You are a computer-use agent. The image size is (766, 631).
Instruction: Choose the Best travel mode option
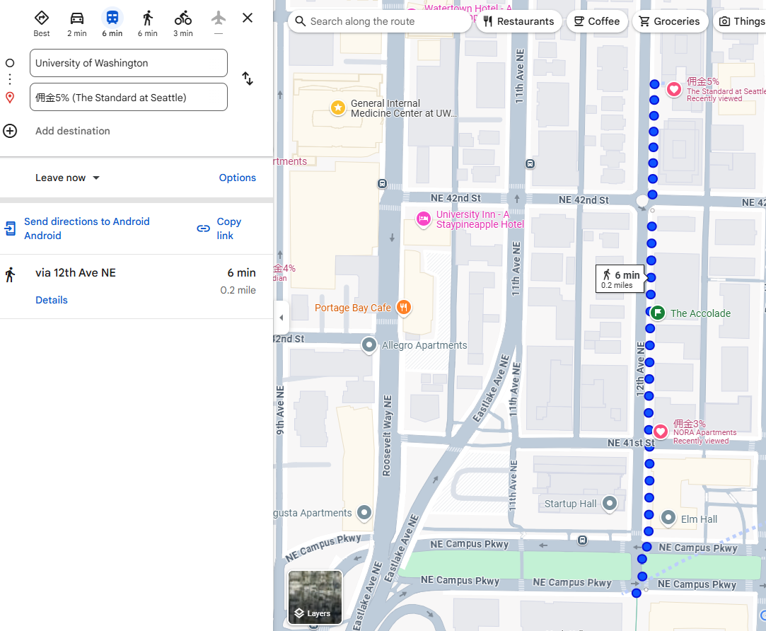42,18
